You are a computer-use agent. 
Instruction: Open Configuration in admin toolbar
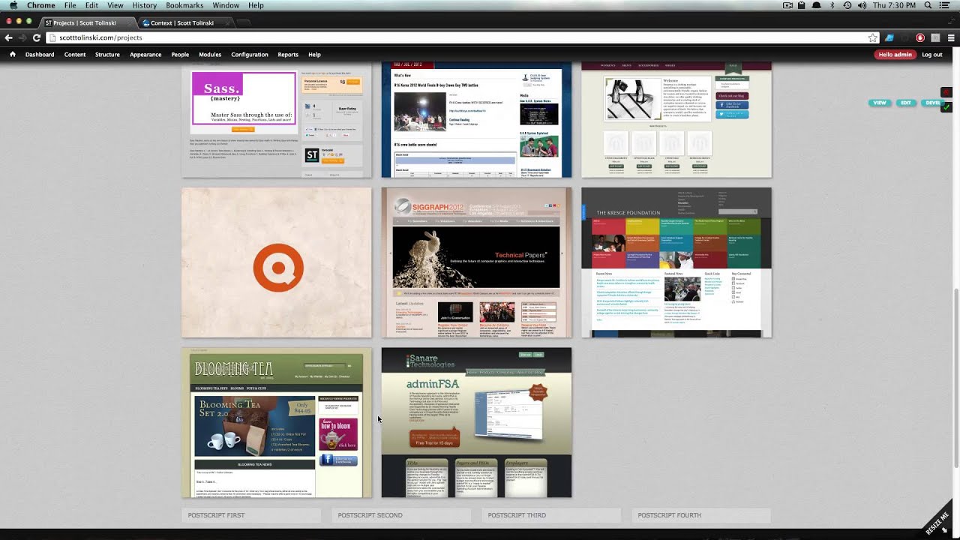coord(250,55)
